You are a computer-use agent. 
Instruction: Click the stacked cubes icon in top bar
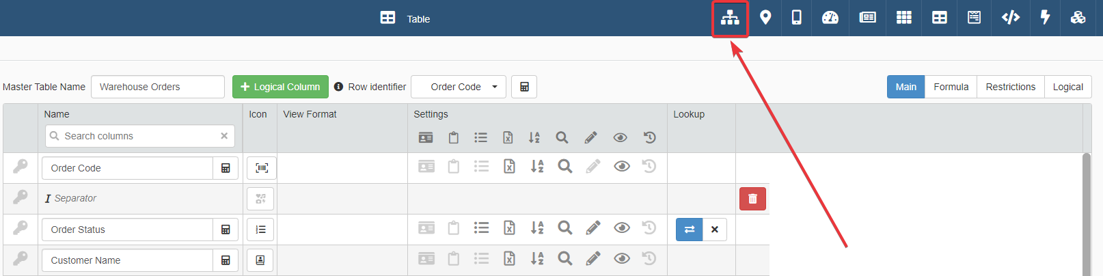click(x=1078, y=18)
